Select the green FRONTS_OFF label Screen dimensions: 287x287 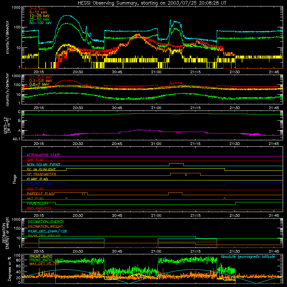[x=38, y=203]
